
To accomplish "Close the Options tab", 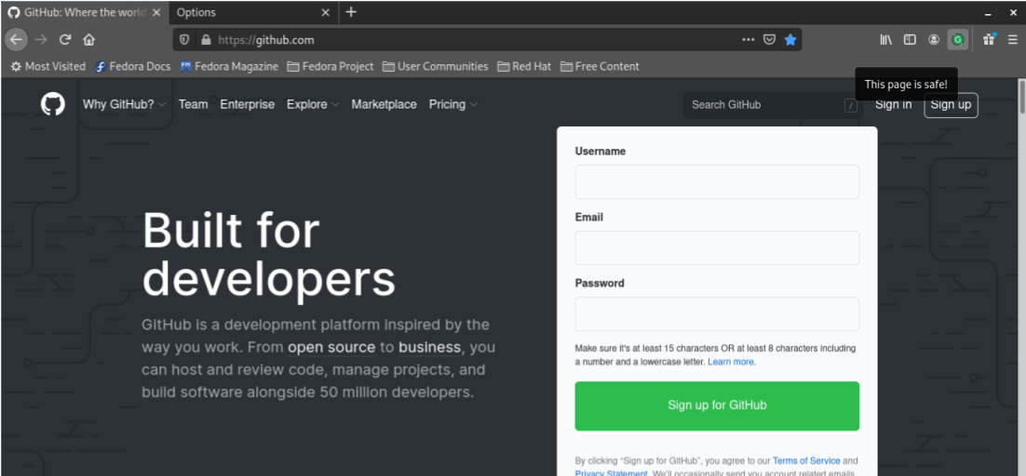I will [x=325, y=12].
